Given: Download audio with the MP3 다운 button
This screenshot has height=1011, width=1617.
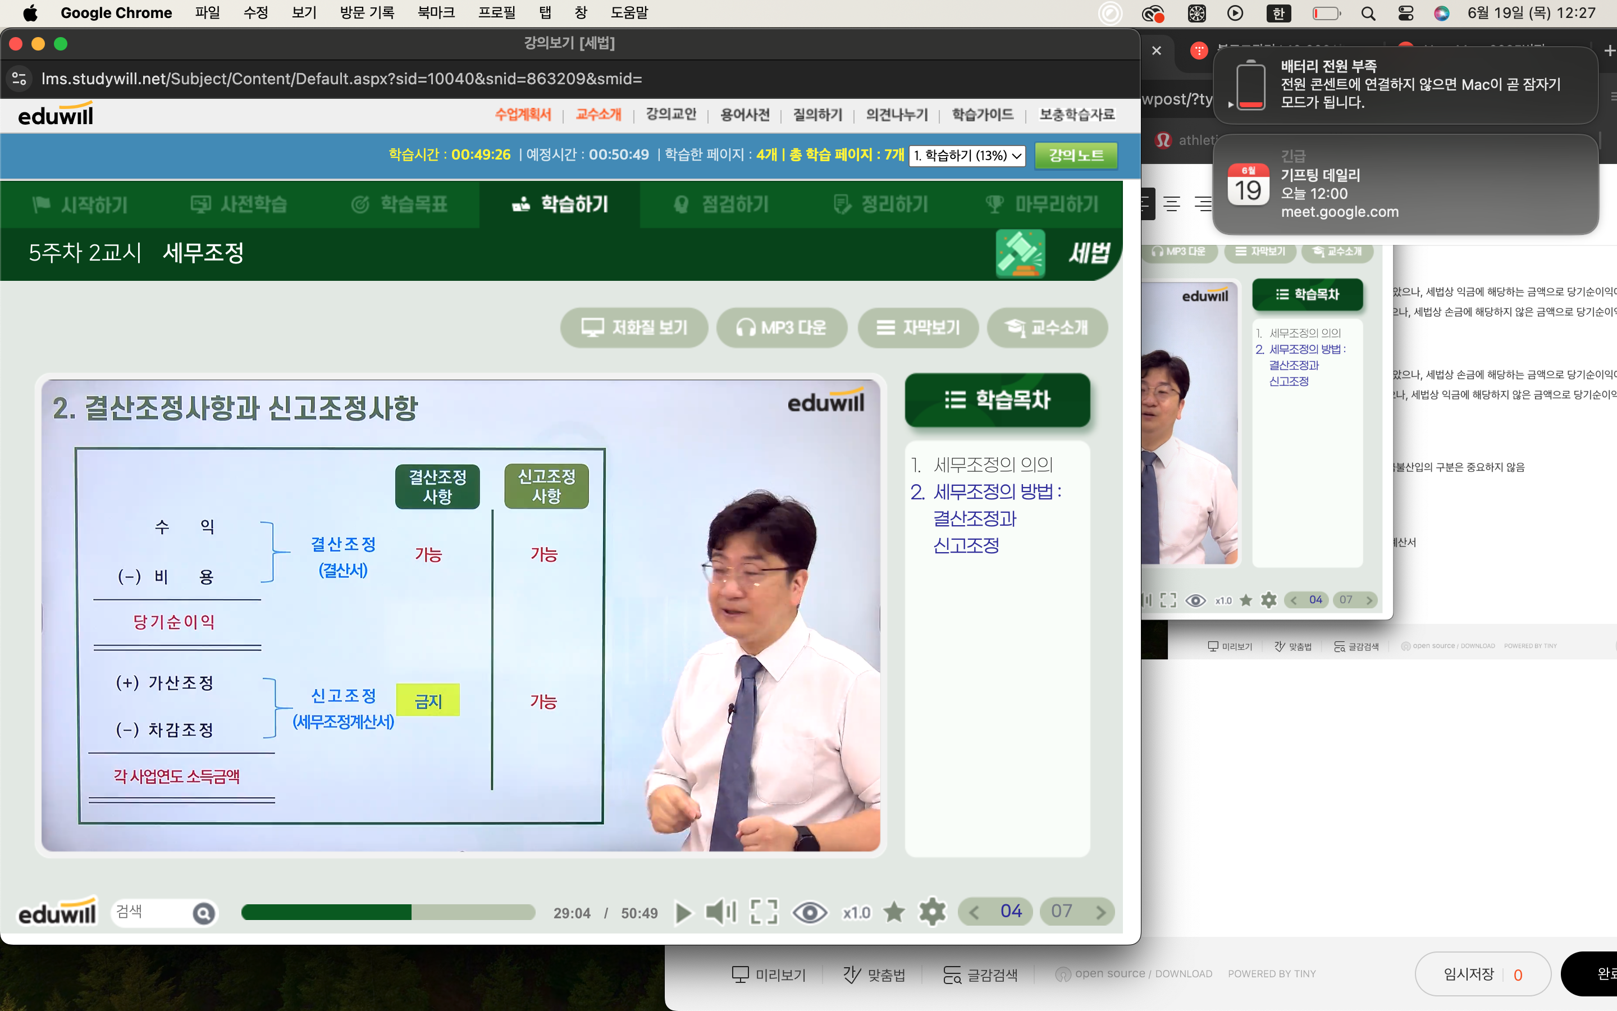Looking at the screenshot, I should click(781, 327).
